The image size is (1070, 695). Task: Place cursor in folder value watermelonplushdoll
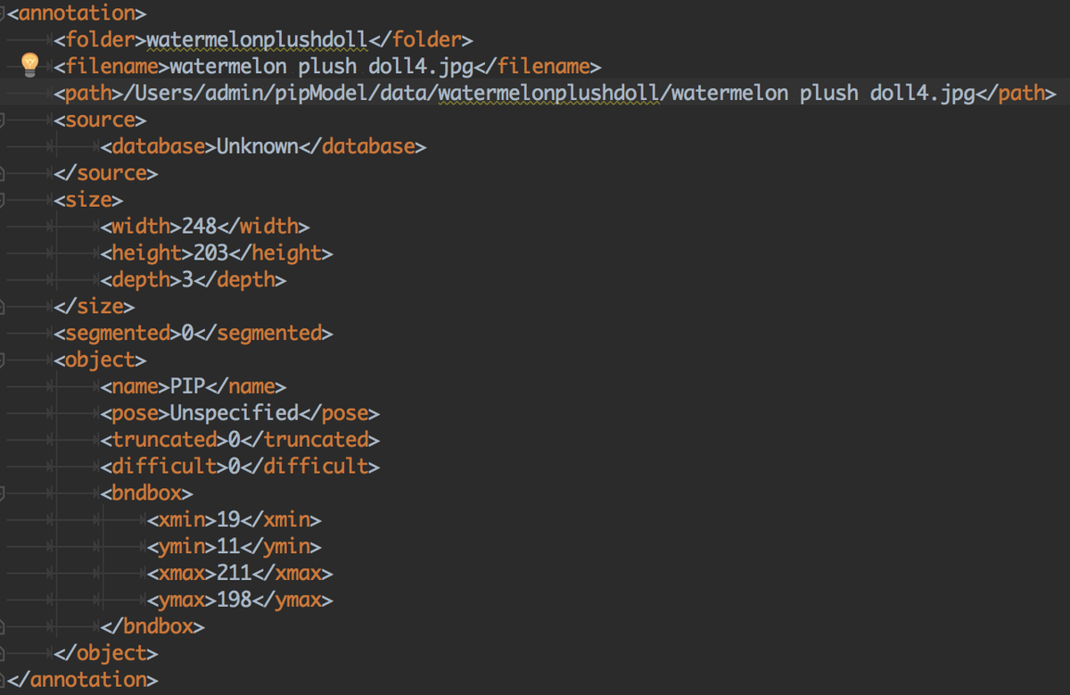257,40
